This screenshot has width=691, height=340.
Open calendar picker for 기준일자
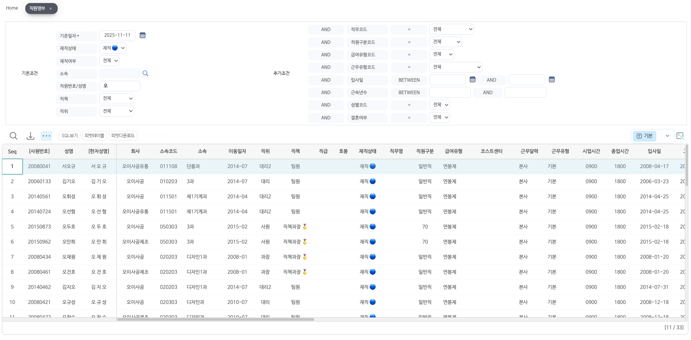click(x=143, y=35)
